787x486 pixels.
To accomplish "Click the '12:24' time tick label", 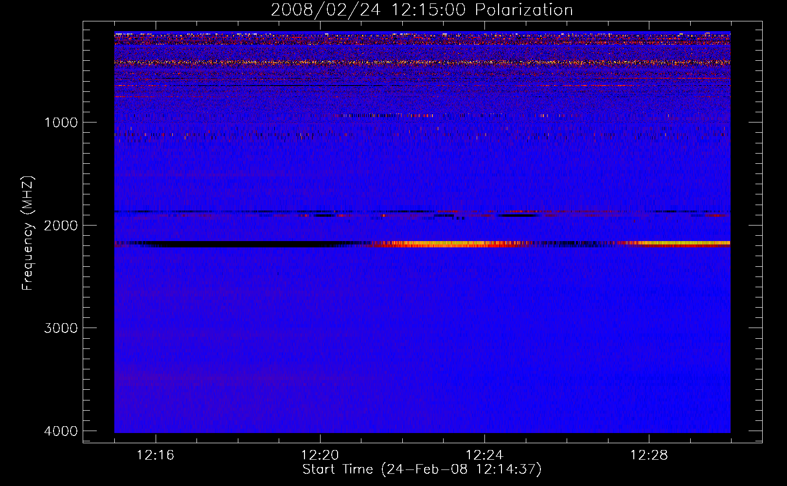I will [484, 455].
